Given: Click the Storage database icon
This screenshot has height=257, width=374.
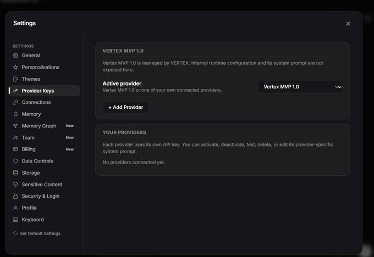Looking at the screenshot, I should (x=15, y=172).
